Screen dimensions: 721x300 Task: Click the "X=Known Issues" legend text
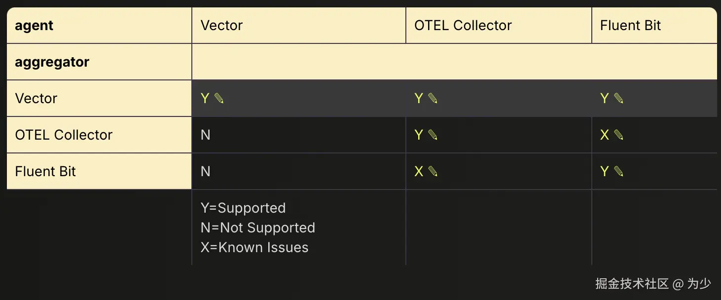click(254, 248)
